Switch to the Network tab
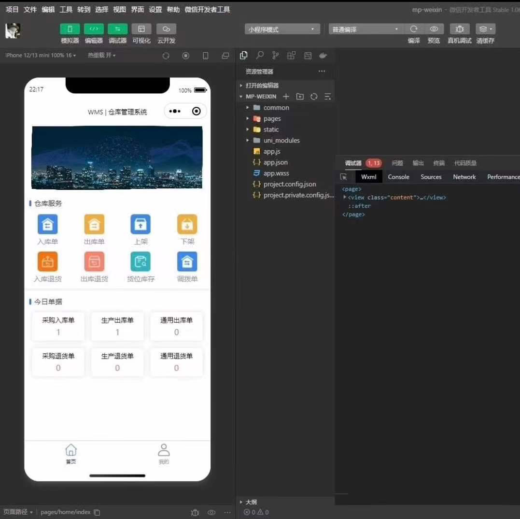The width and height of the screenshot is (520, 519). [464, 177]
